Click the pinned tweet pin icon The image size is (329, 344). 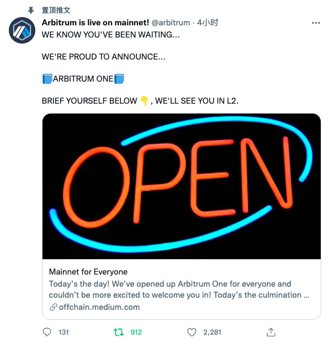[x=31, y=10]
